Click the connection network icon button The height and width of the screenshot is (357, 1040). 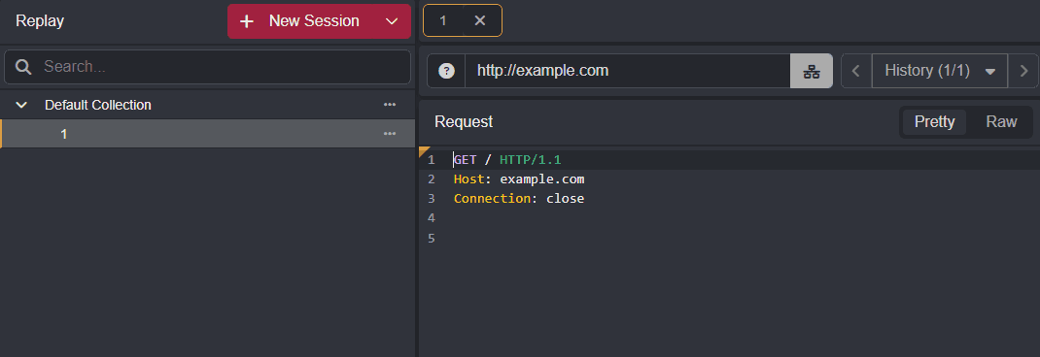tap(812, 71)
